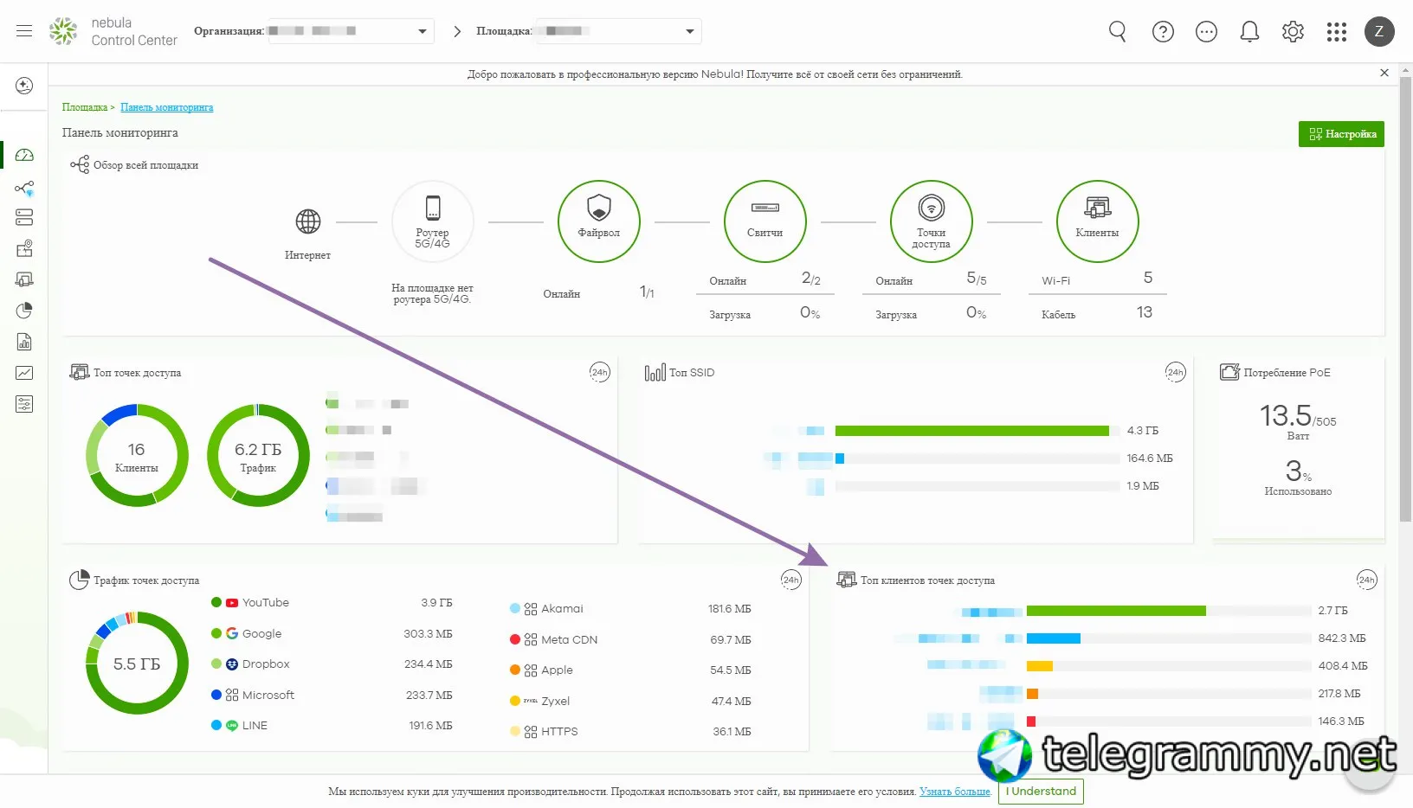
Task: Open the configuration sliders sidebar icon
Action: [x=24, y=404]
